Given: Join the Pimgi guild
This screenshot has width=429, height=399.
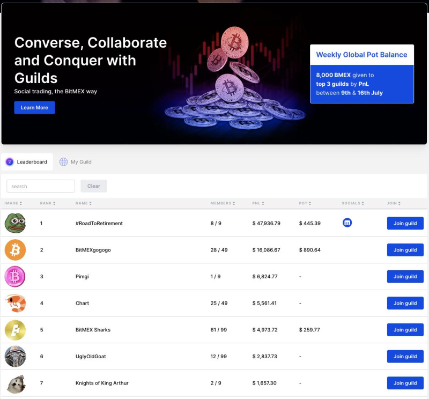Looking at the screenshot, I should coord(405,276).
